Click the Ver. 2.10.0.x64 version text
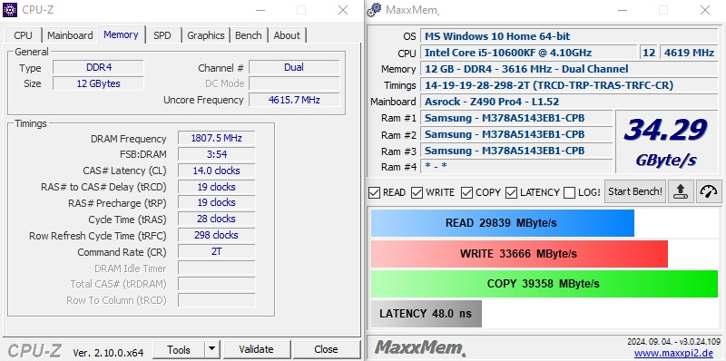The image size is (726, 361). [x=108, y=353]
